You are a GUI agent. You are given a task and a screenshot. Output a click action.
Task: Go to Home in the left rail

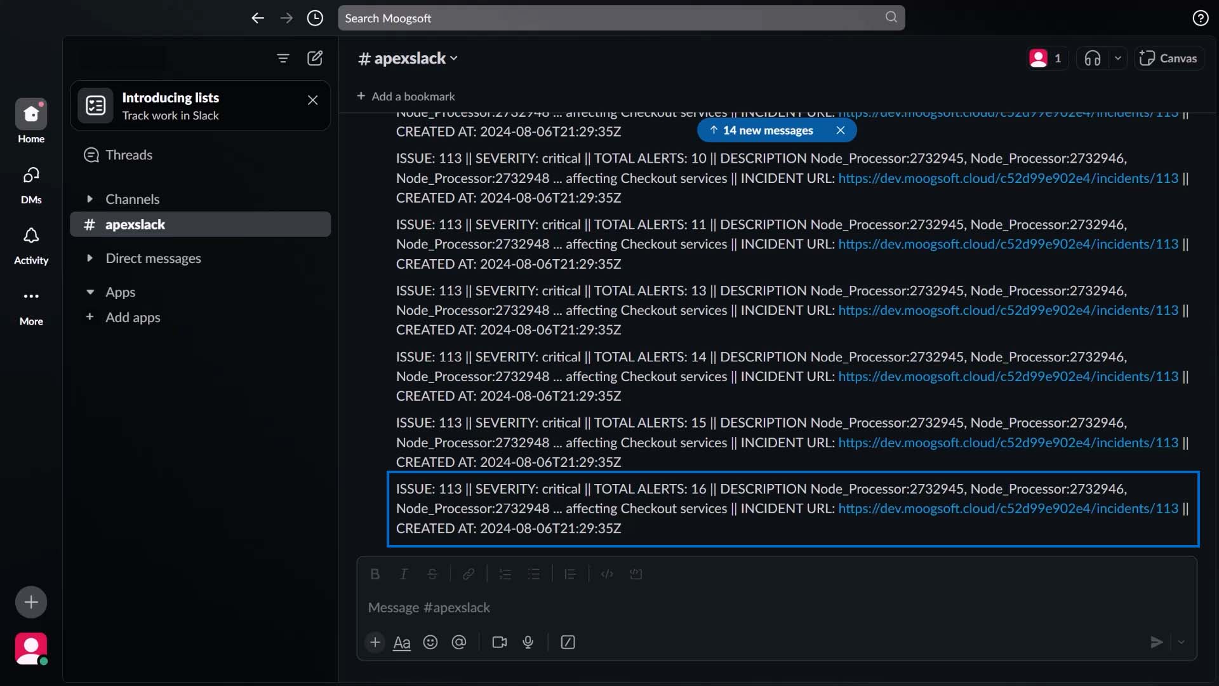point(31,121)
